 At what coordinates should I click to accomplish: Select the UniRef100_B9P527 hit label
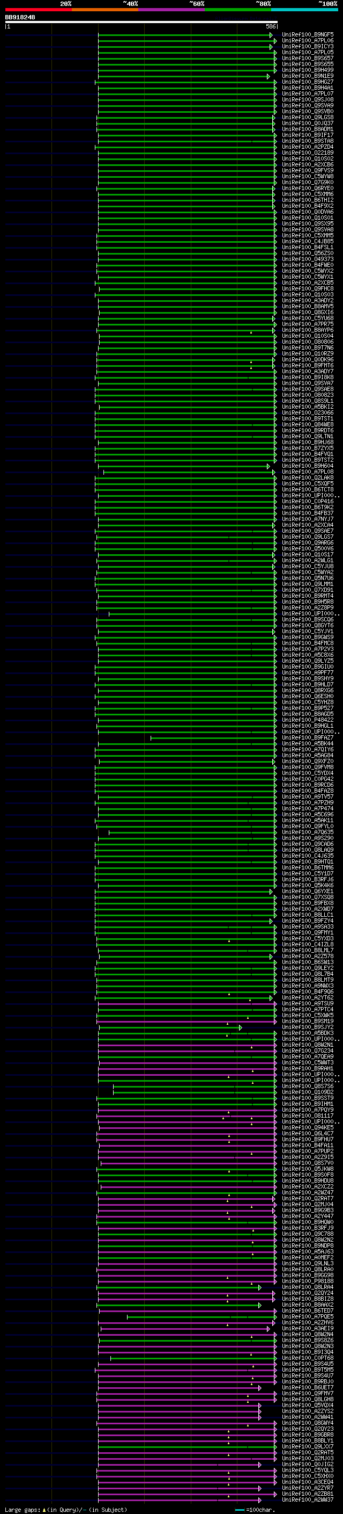(x=308, y=709)
